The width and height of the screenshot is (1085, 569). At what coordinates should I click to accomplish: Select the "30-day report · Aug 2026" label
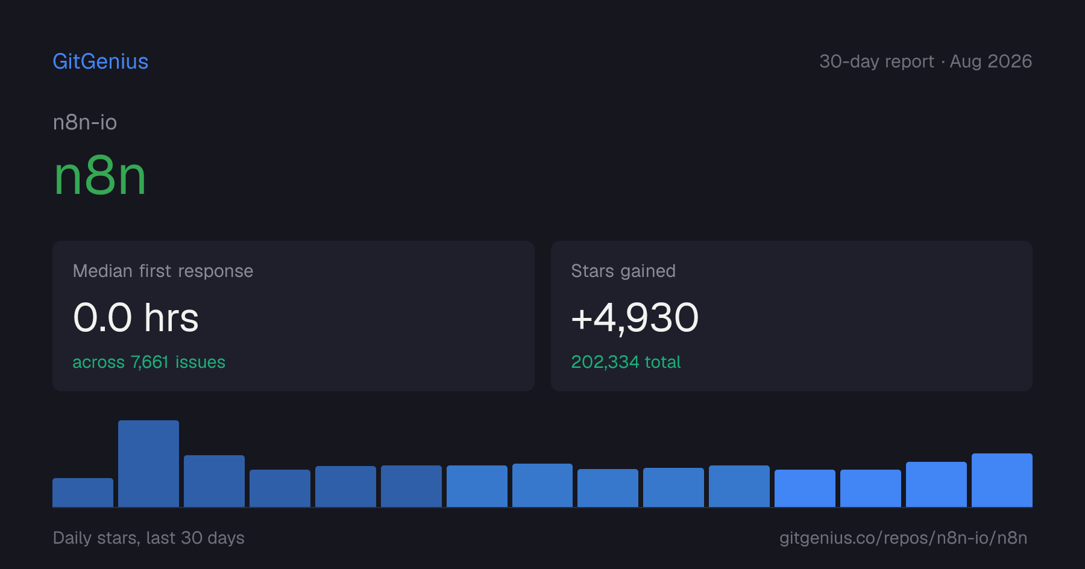(925, 61)
